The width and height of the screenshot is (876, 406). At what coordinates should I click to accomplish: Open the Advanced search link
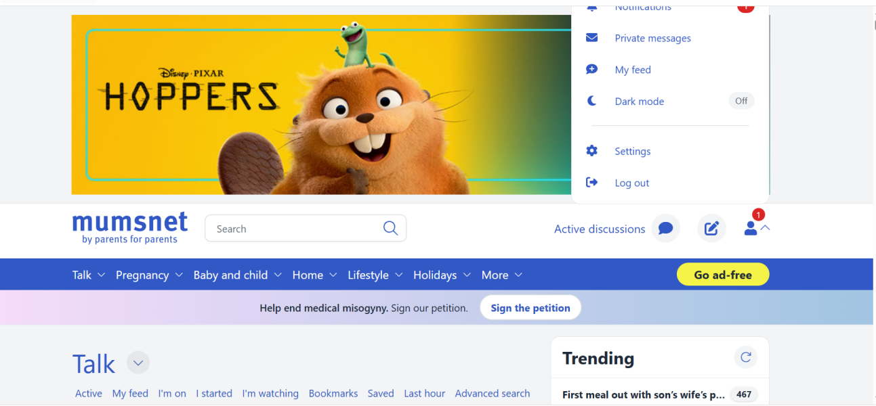(493, 393)
